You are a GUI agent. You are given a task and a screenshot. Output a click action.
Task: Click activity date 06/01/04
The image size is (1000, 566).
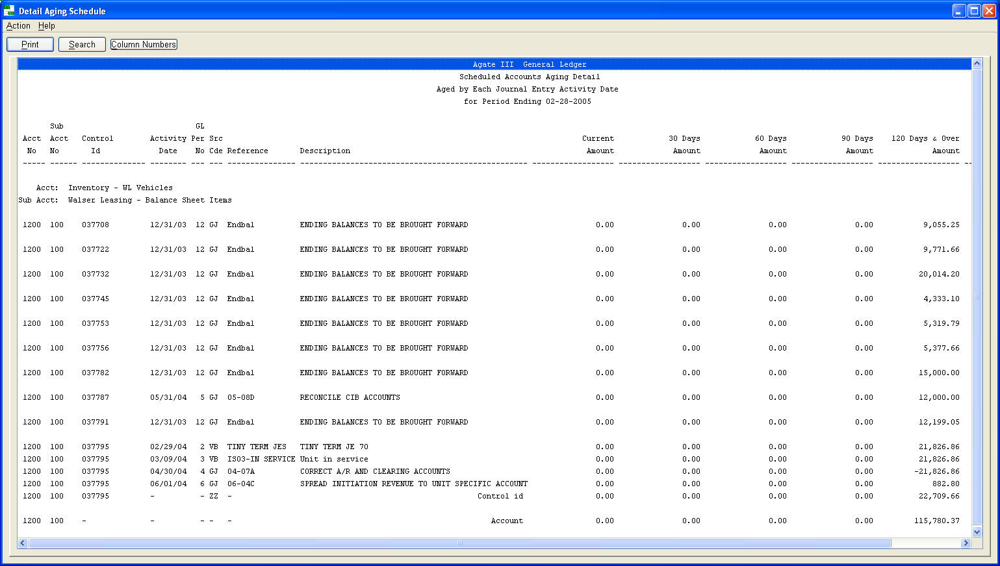click(x=168, y=484)
